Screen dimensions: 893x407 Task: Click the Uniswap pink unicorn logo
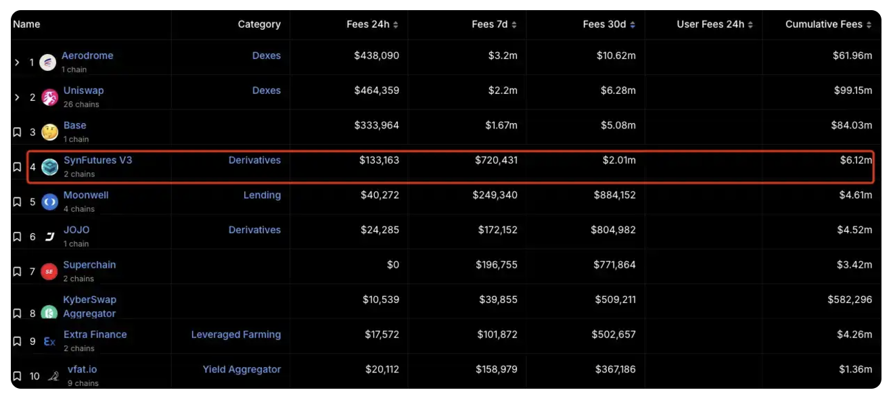[49, 97]
